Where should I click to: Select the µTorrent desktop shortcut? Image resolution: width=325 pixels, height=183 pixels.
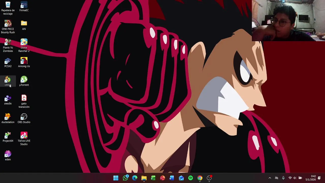[24, 81]
